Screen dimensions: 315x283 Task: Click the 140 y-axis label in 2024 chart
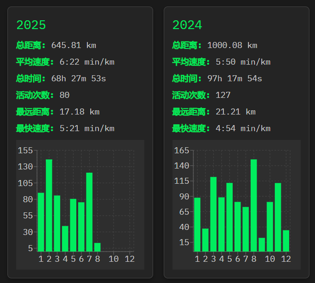pyautogui.click(x=182, y=166)
